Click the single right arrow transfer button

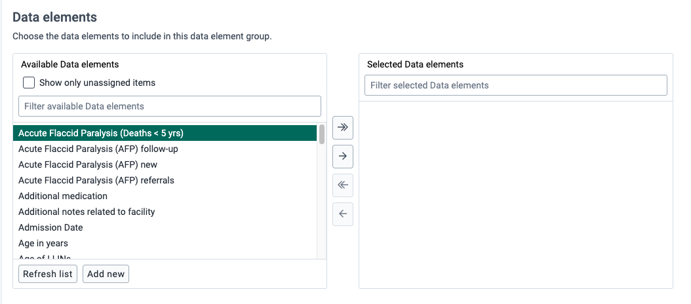(x=342, y=157)
